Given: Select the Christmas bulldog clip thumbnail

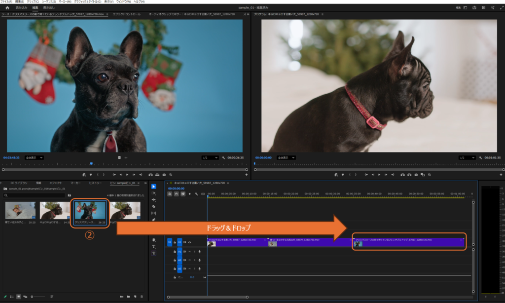Looking at the screenshot, I should tap(90, 211).
